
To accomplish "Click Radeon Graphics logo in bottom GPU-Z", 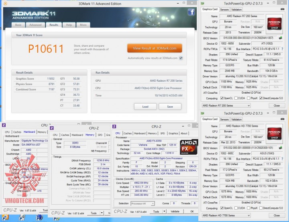I will click(274, 134).
